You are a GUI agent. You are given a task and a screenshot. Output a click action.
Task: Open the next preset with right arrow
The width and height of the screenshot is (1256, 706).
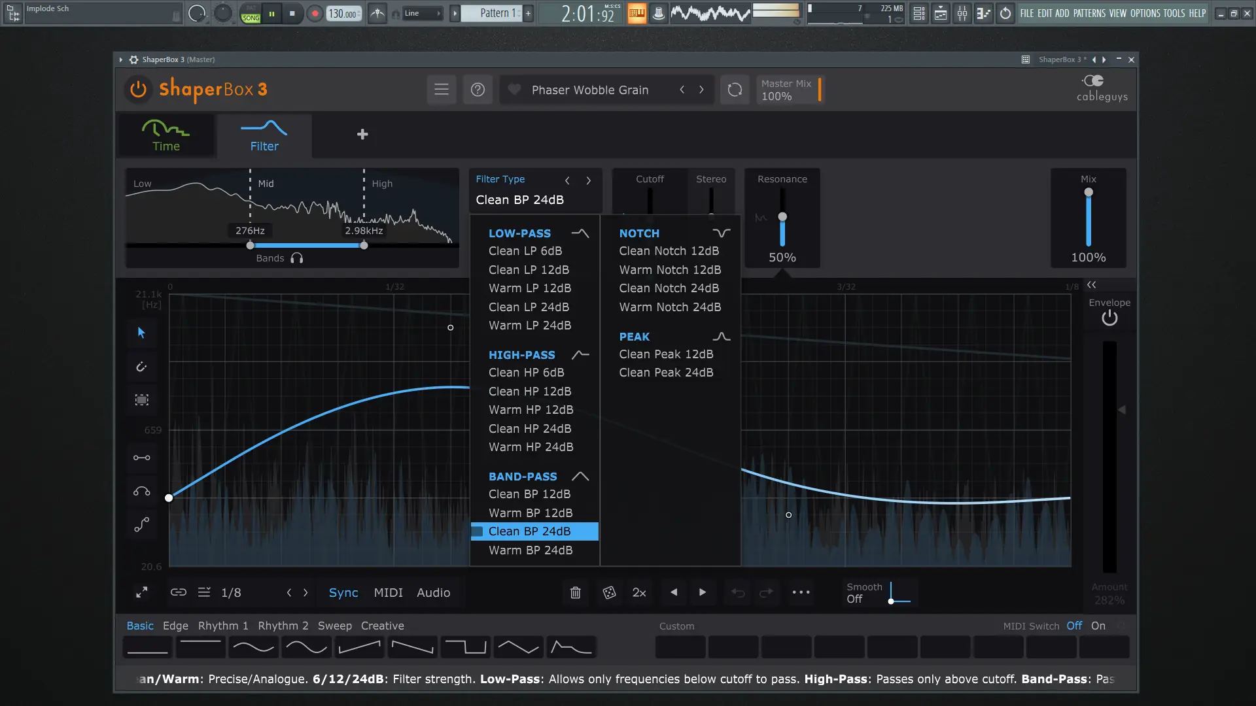[x=703, y=90]
